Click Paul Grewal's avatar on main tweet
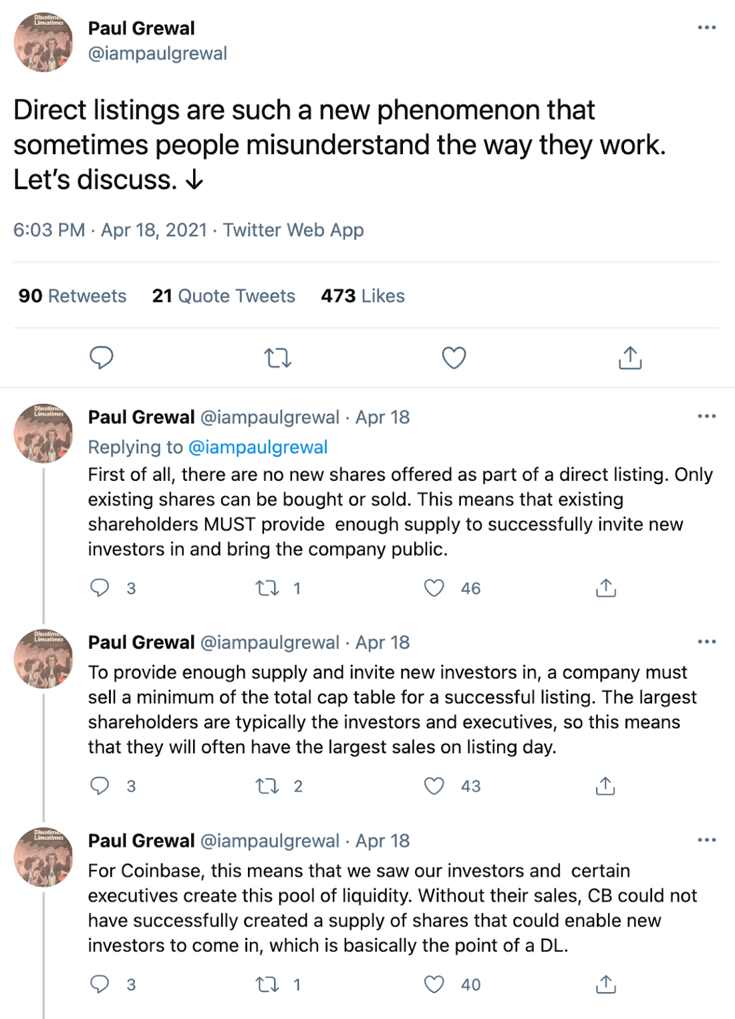This screenshot has width=735, height=1019. (x=43, y=42)
